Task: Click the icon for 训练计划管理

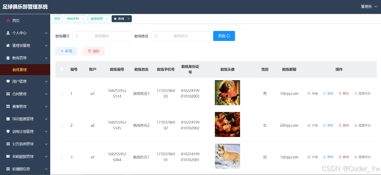Action: (8, 131)
